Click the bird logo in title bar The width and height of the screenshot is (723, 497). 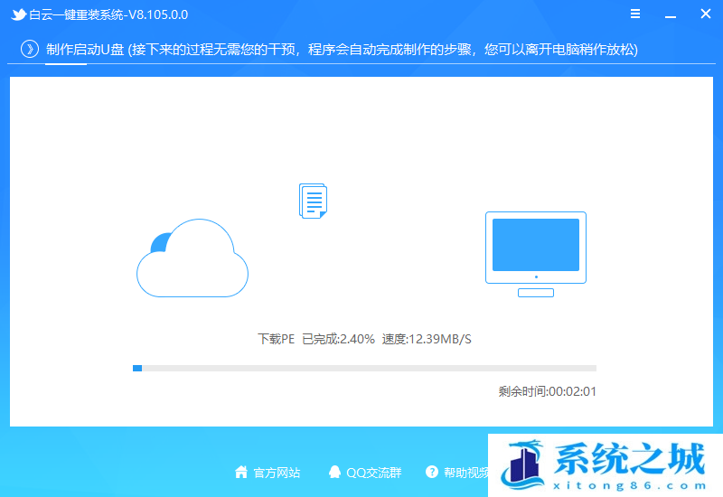point(18,14)
